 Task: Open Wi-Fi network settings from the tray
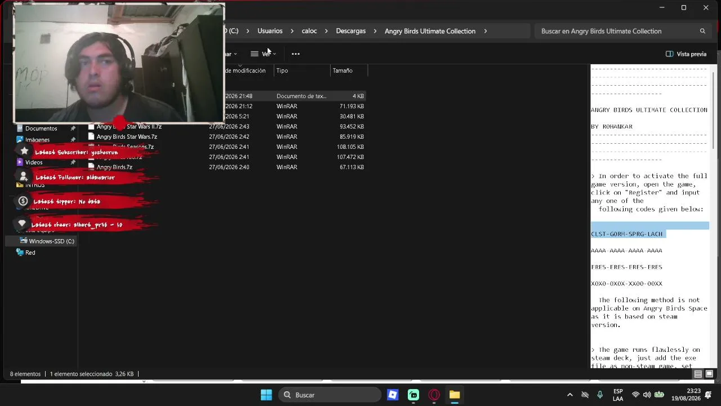635,395
